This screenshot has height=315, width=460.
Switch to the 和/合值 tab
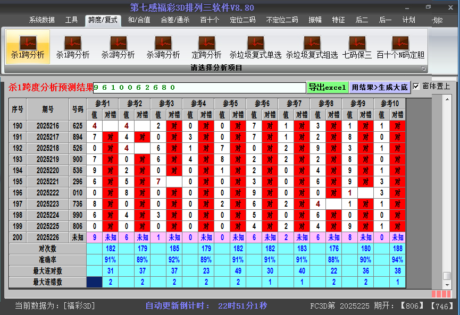[139, 20]
